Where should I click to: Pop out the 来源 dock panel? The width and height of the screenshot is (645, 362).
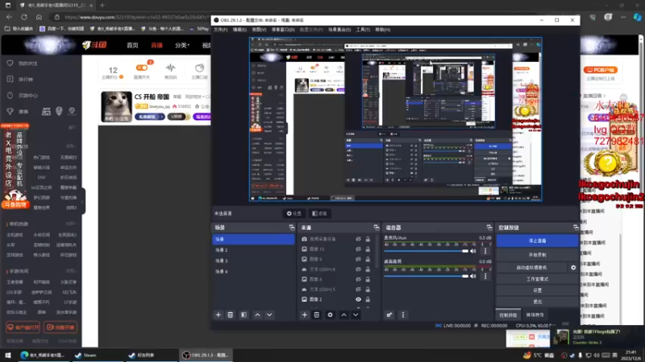point(376,228)
